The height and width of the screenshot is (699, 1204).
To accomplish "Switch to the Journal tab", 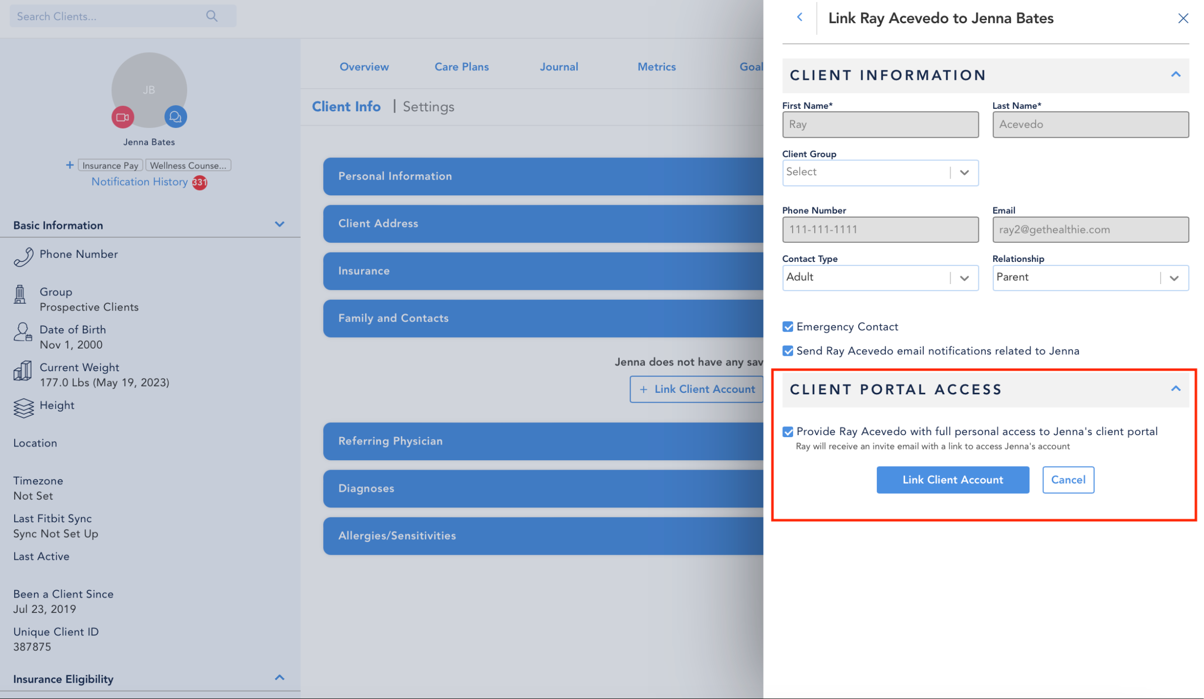I will pyautogui.click(x=559, y=67).
